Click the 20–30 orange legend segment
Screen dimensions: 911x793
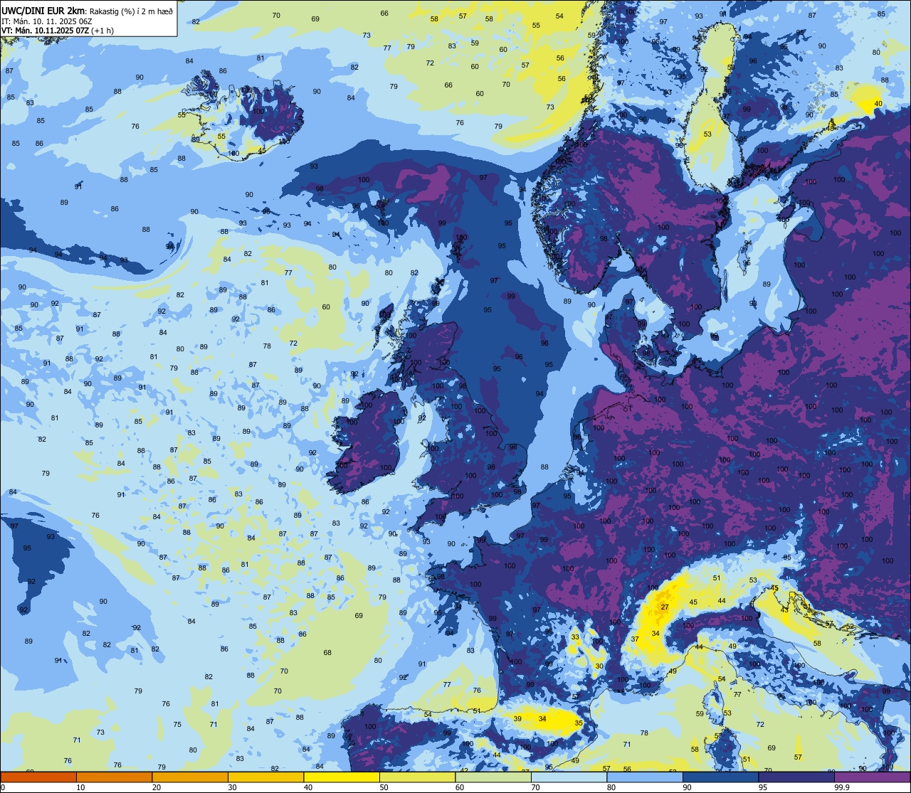(190, 777)
